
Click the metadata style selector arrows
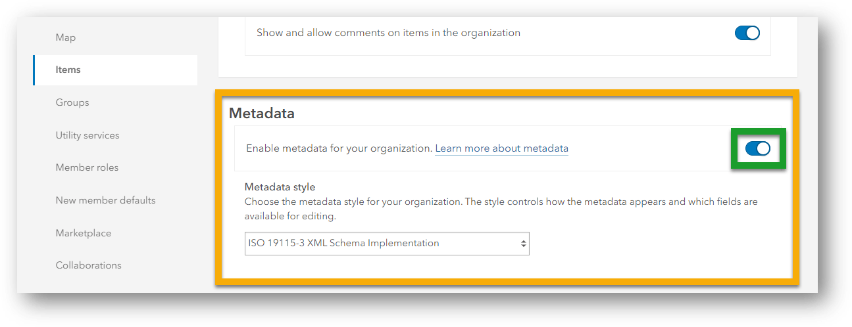(x=523, y=243)
